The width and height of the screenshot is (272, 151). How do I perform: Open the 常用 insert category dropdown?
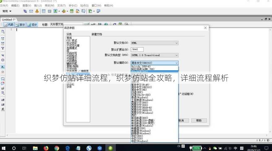(7, 11)
